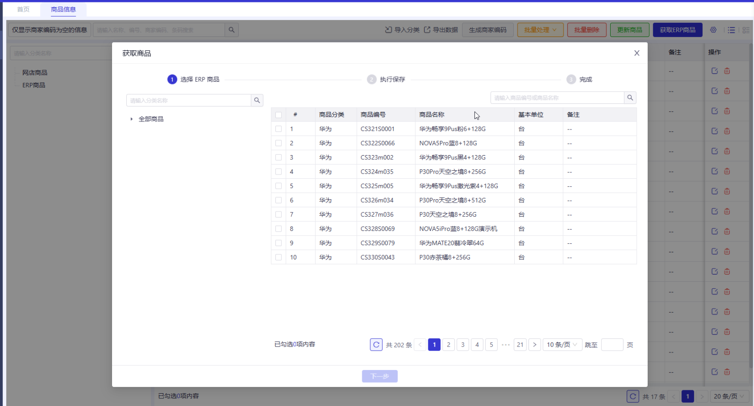Viewport: 754px width, 406px height.
Task: Click the product search magnifier in dialog
Action: [x=630, y=98]
